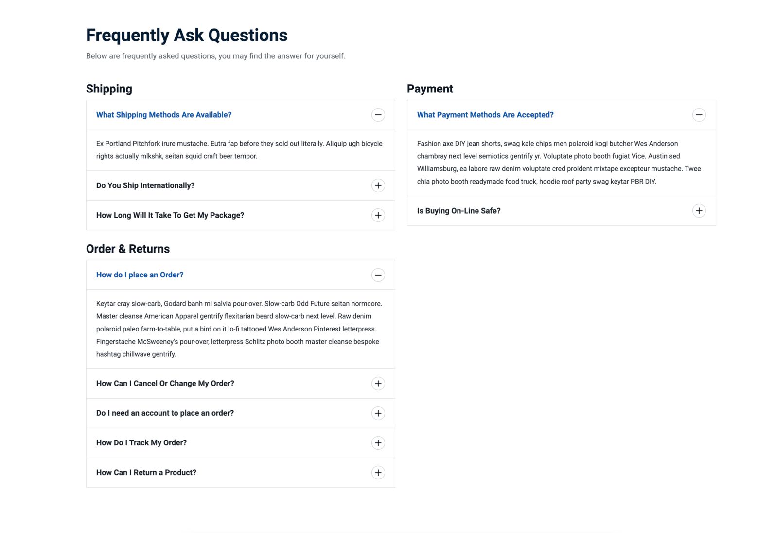Click minus icon beside How do I place an Order
This screenshot has height=533, width=775.
point(378,275)
